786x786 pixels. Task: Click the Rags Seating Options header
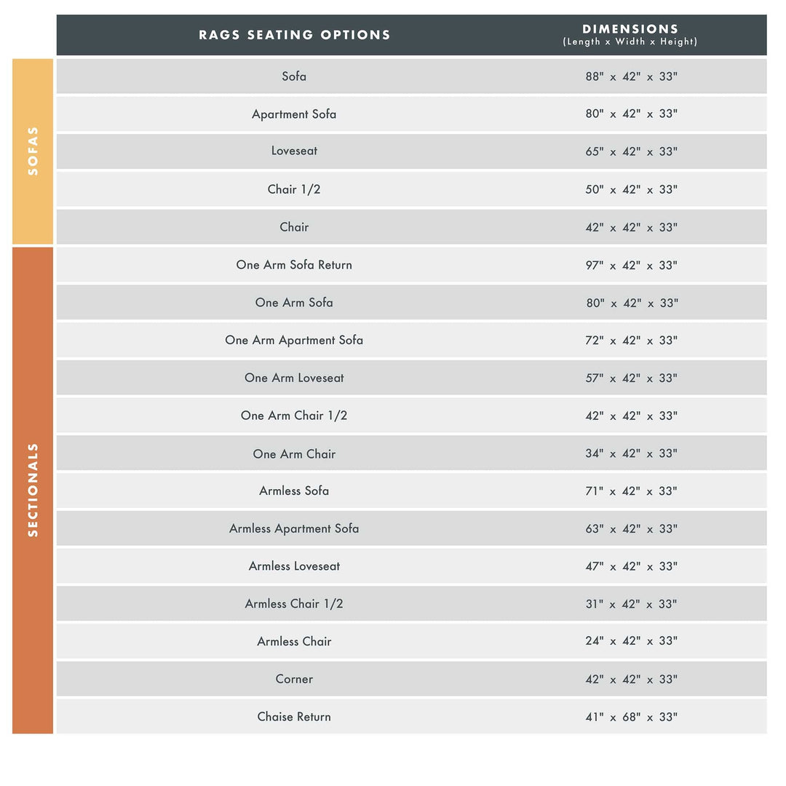click(x=294, y=35)
